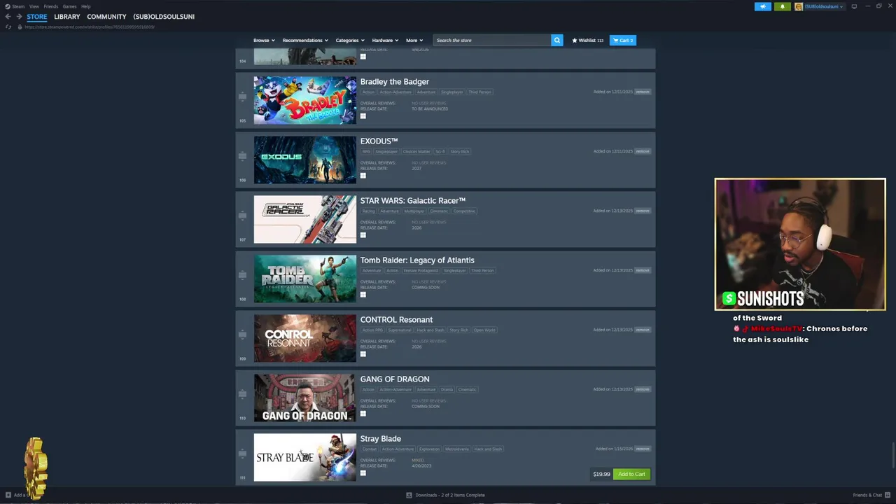Image resolution: width=896 pixels, height=504 pixels.
Task: Open the notifications bell button
Action: click(782, 6)
